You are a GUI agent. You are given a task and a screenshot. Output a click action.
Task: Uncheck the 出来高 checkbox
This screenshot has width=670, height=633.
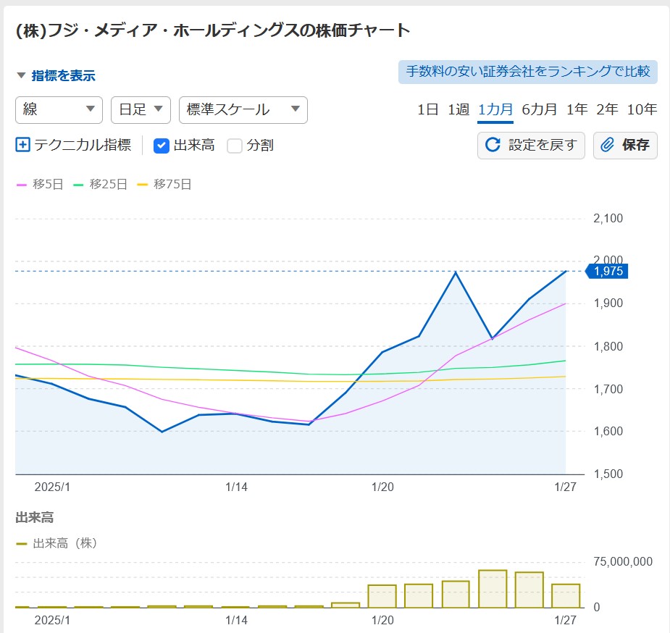pyautogui.click(x=161, y=146)
